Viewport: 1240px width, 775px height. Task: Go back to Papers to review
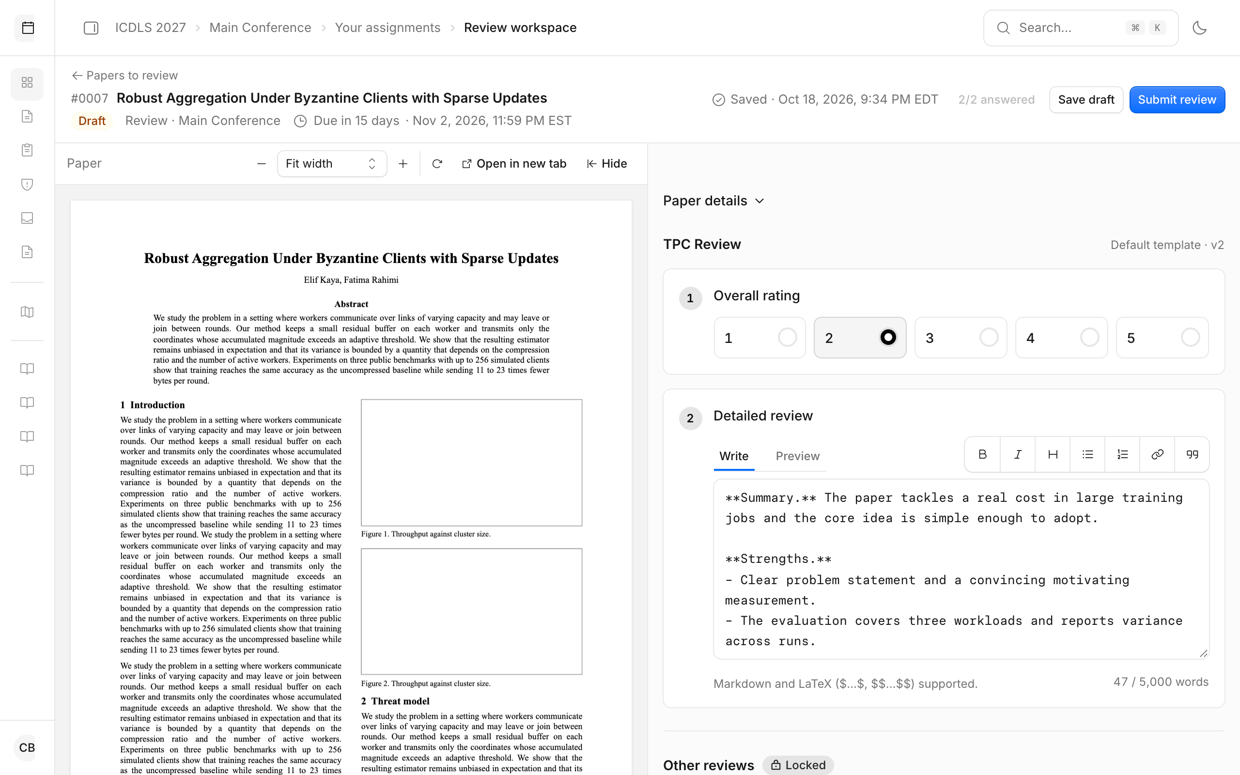pyautogui.click(x=124, y=76)
